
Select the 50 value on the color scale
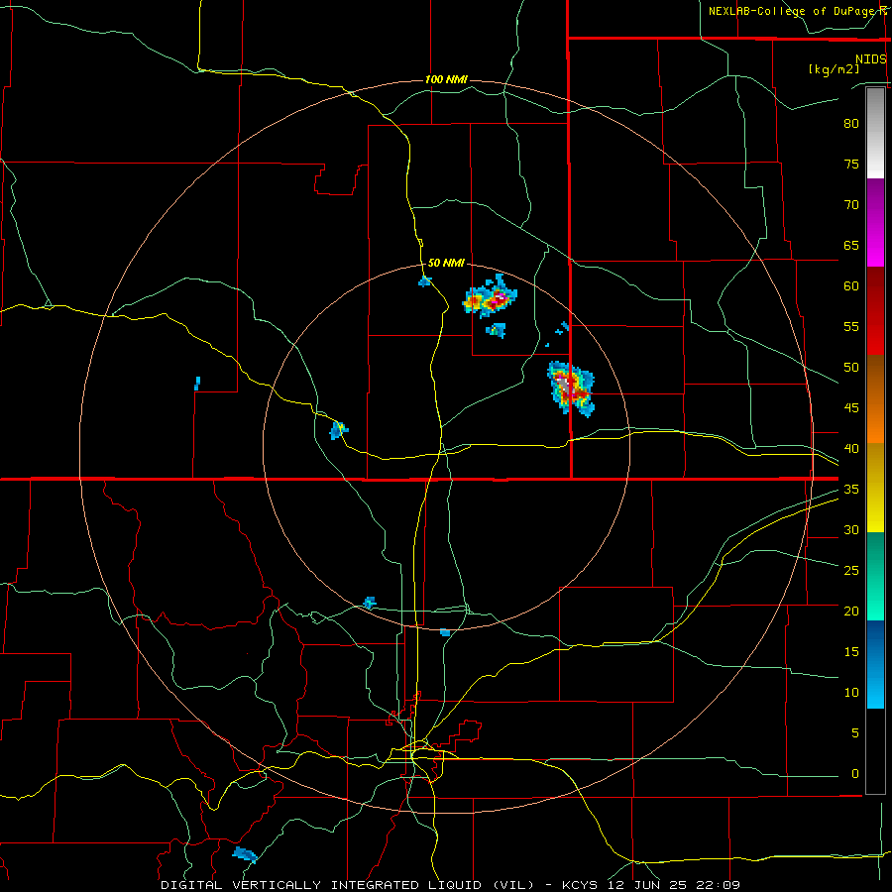(851, 367)
